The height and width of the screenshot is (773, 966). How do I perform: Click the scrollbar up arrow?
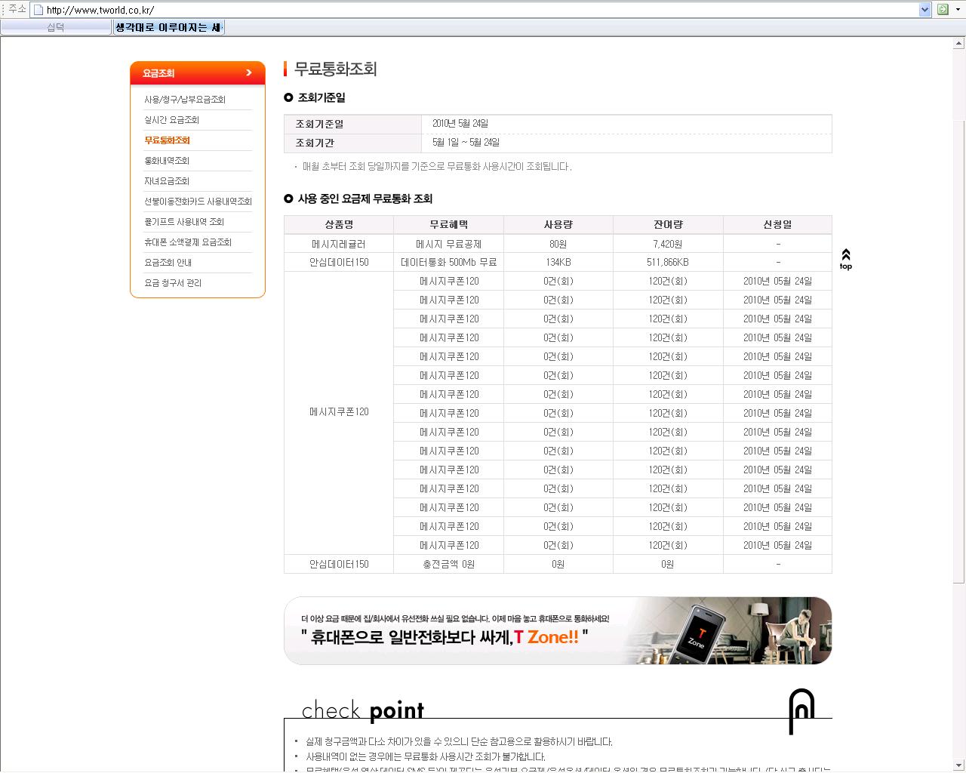(x=959, y=44)
